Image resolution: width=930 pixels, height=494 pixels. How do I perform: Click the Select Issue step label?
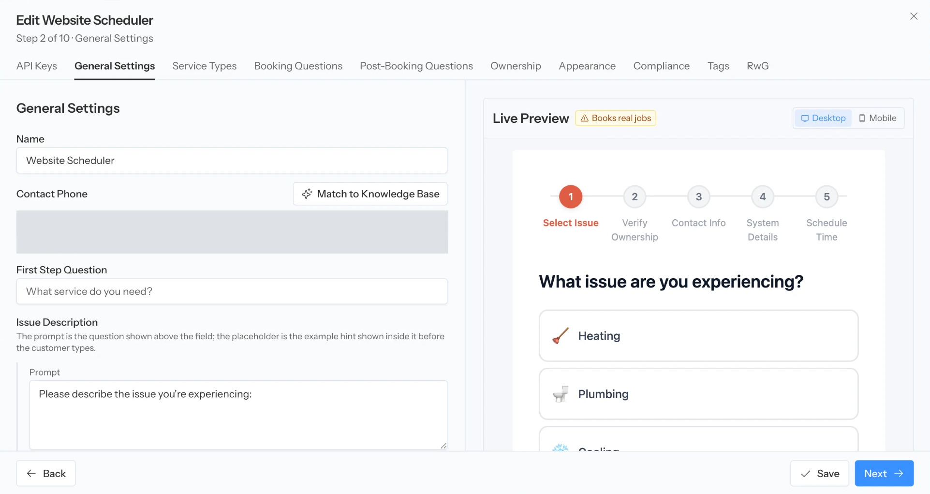click(571, 223)
